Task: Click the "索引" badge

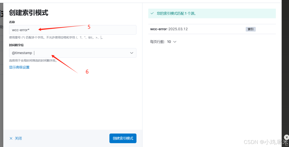Action: 250,29
